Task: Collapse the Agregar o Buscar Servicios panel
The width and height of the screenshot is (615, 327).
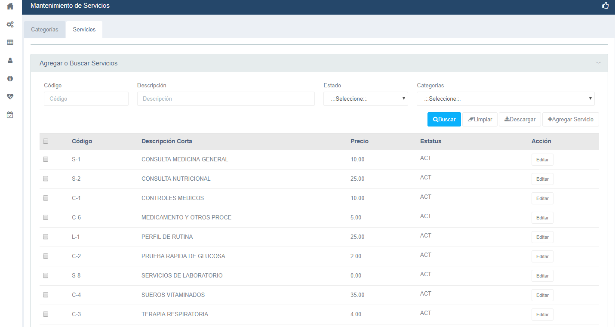Action: (598, 63)
